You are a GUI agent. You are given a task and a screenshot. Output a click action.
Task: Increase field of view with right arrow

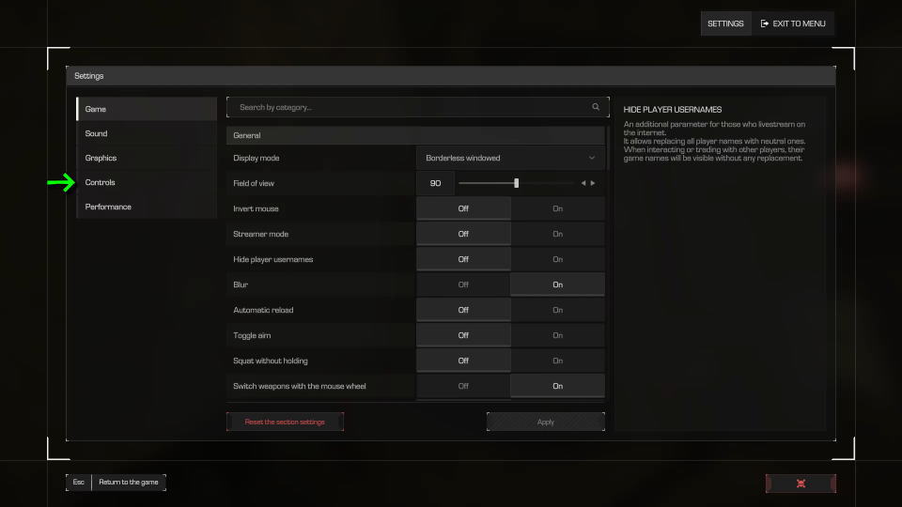[593, 183]
